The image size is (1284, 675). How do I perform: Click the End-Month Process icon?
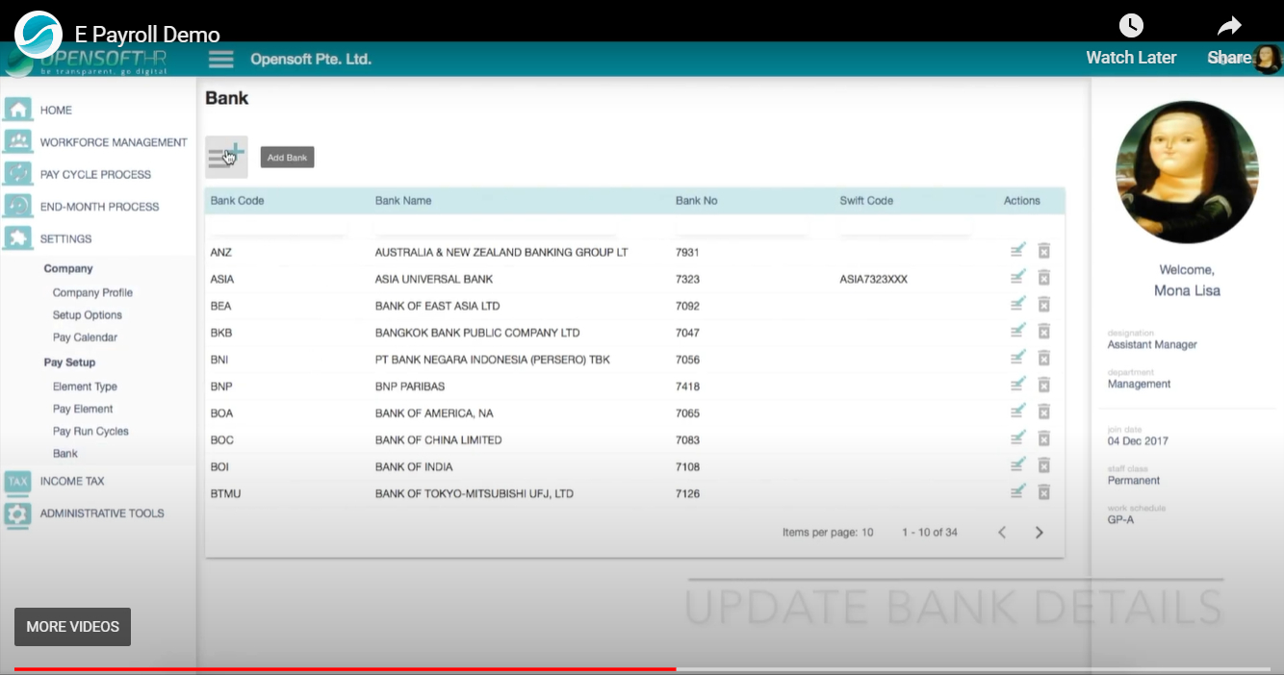pyautogui.click(x=16, y=206)
